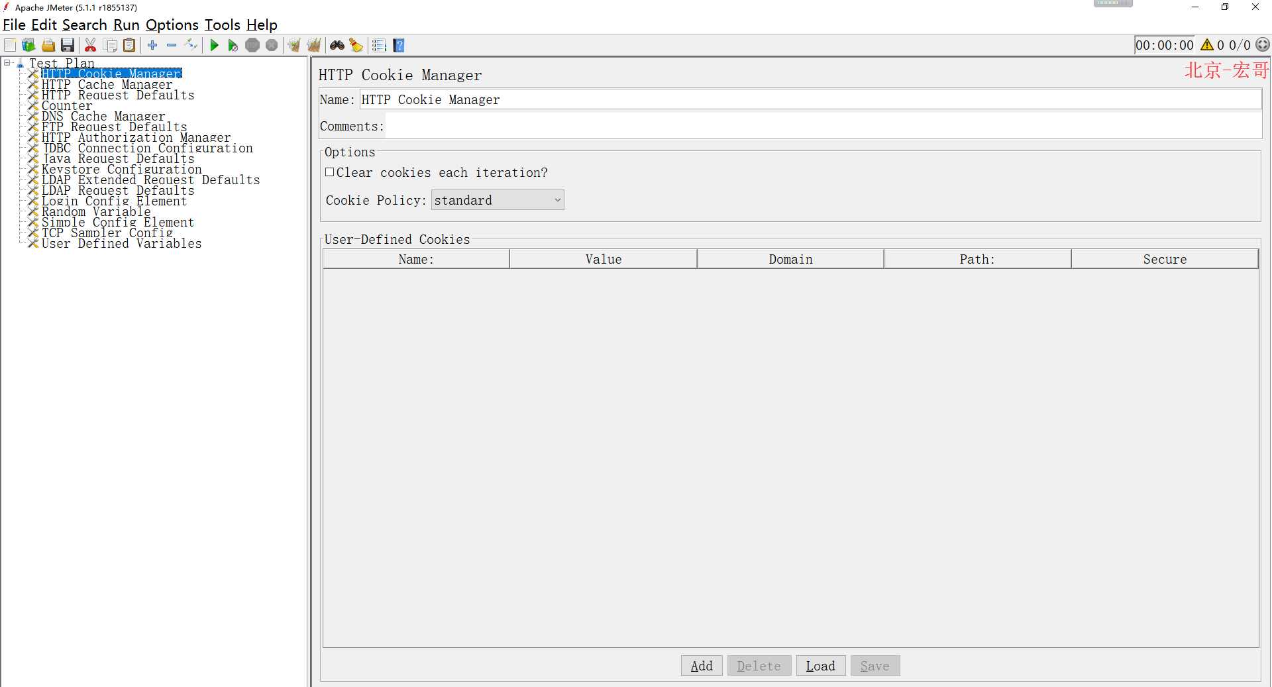Click the Clear results broom icon

coord(294,45)
